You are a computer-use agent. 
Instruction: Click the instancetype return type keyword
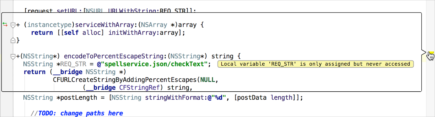49,25
